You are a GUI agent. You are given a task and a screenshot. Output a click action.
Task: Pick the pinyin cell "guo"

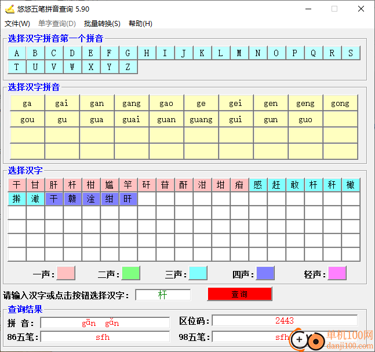tap(305, 119)
